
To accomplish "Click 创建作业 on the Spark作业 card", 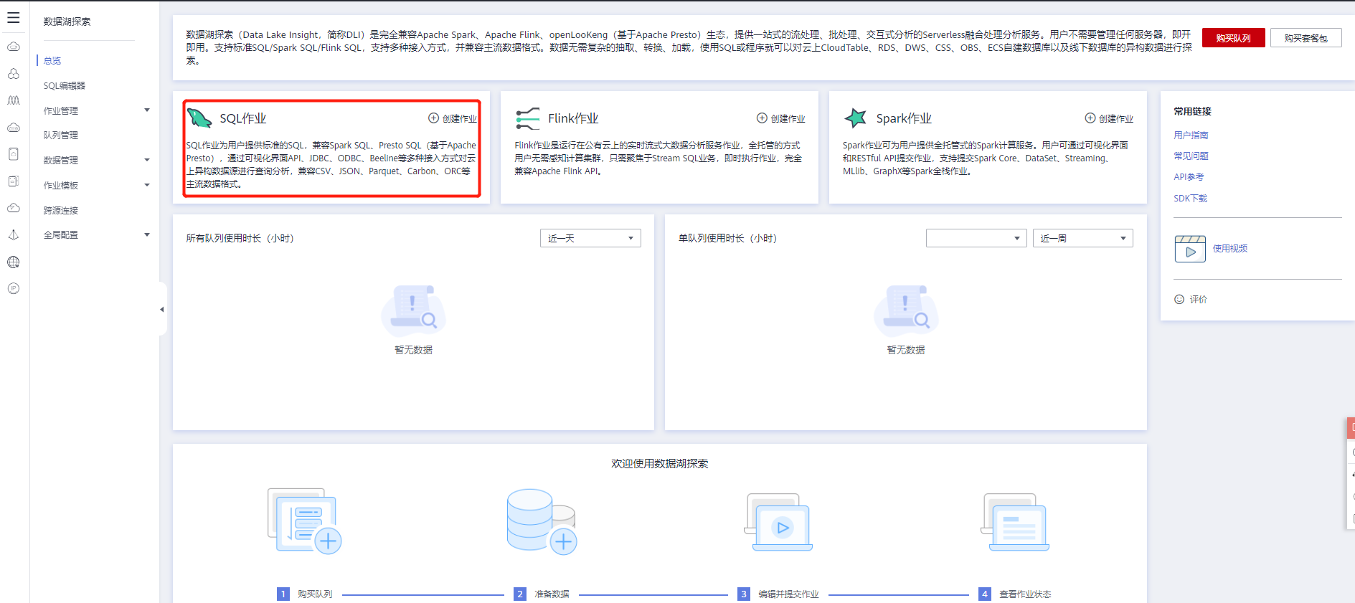I will 1109,118.
